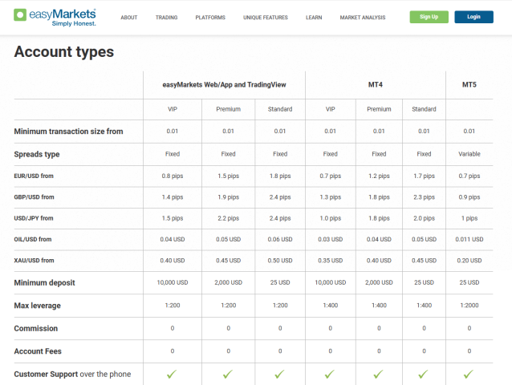Open the TRADING menu
The width and height of the screenshot is (512, 385).
point(167,18)
